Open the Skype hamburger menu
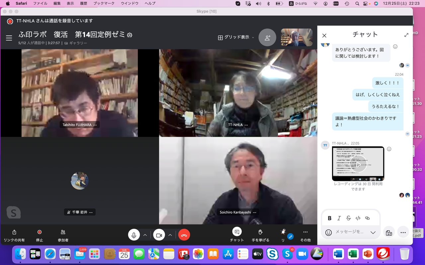425x265 pixels. click(9, 38)
